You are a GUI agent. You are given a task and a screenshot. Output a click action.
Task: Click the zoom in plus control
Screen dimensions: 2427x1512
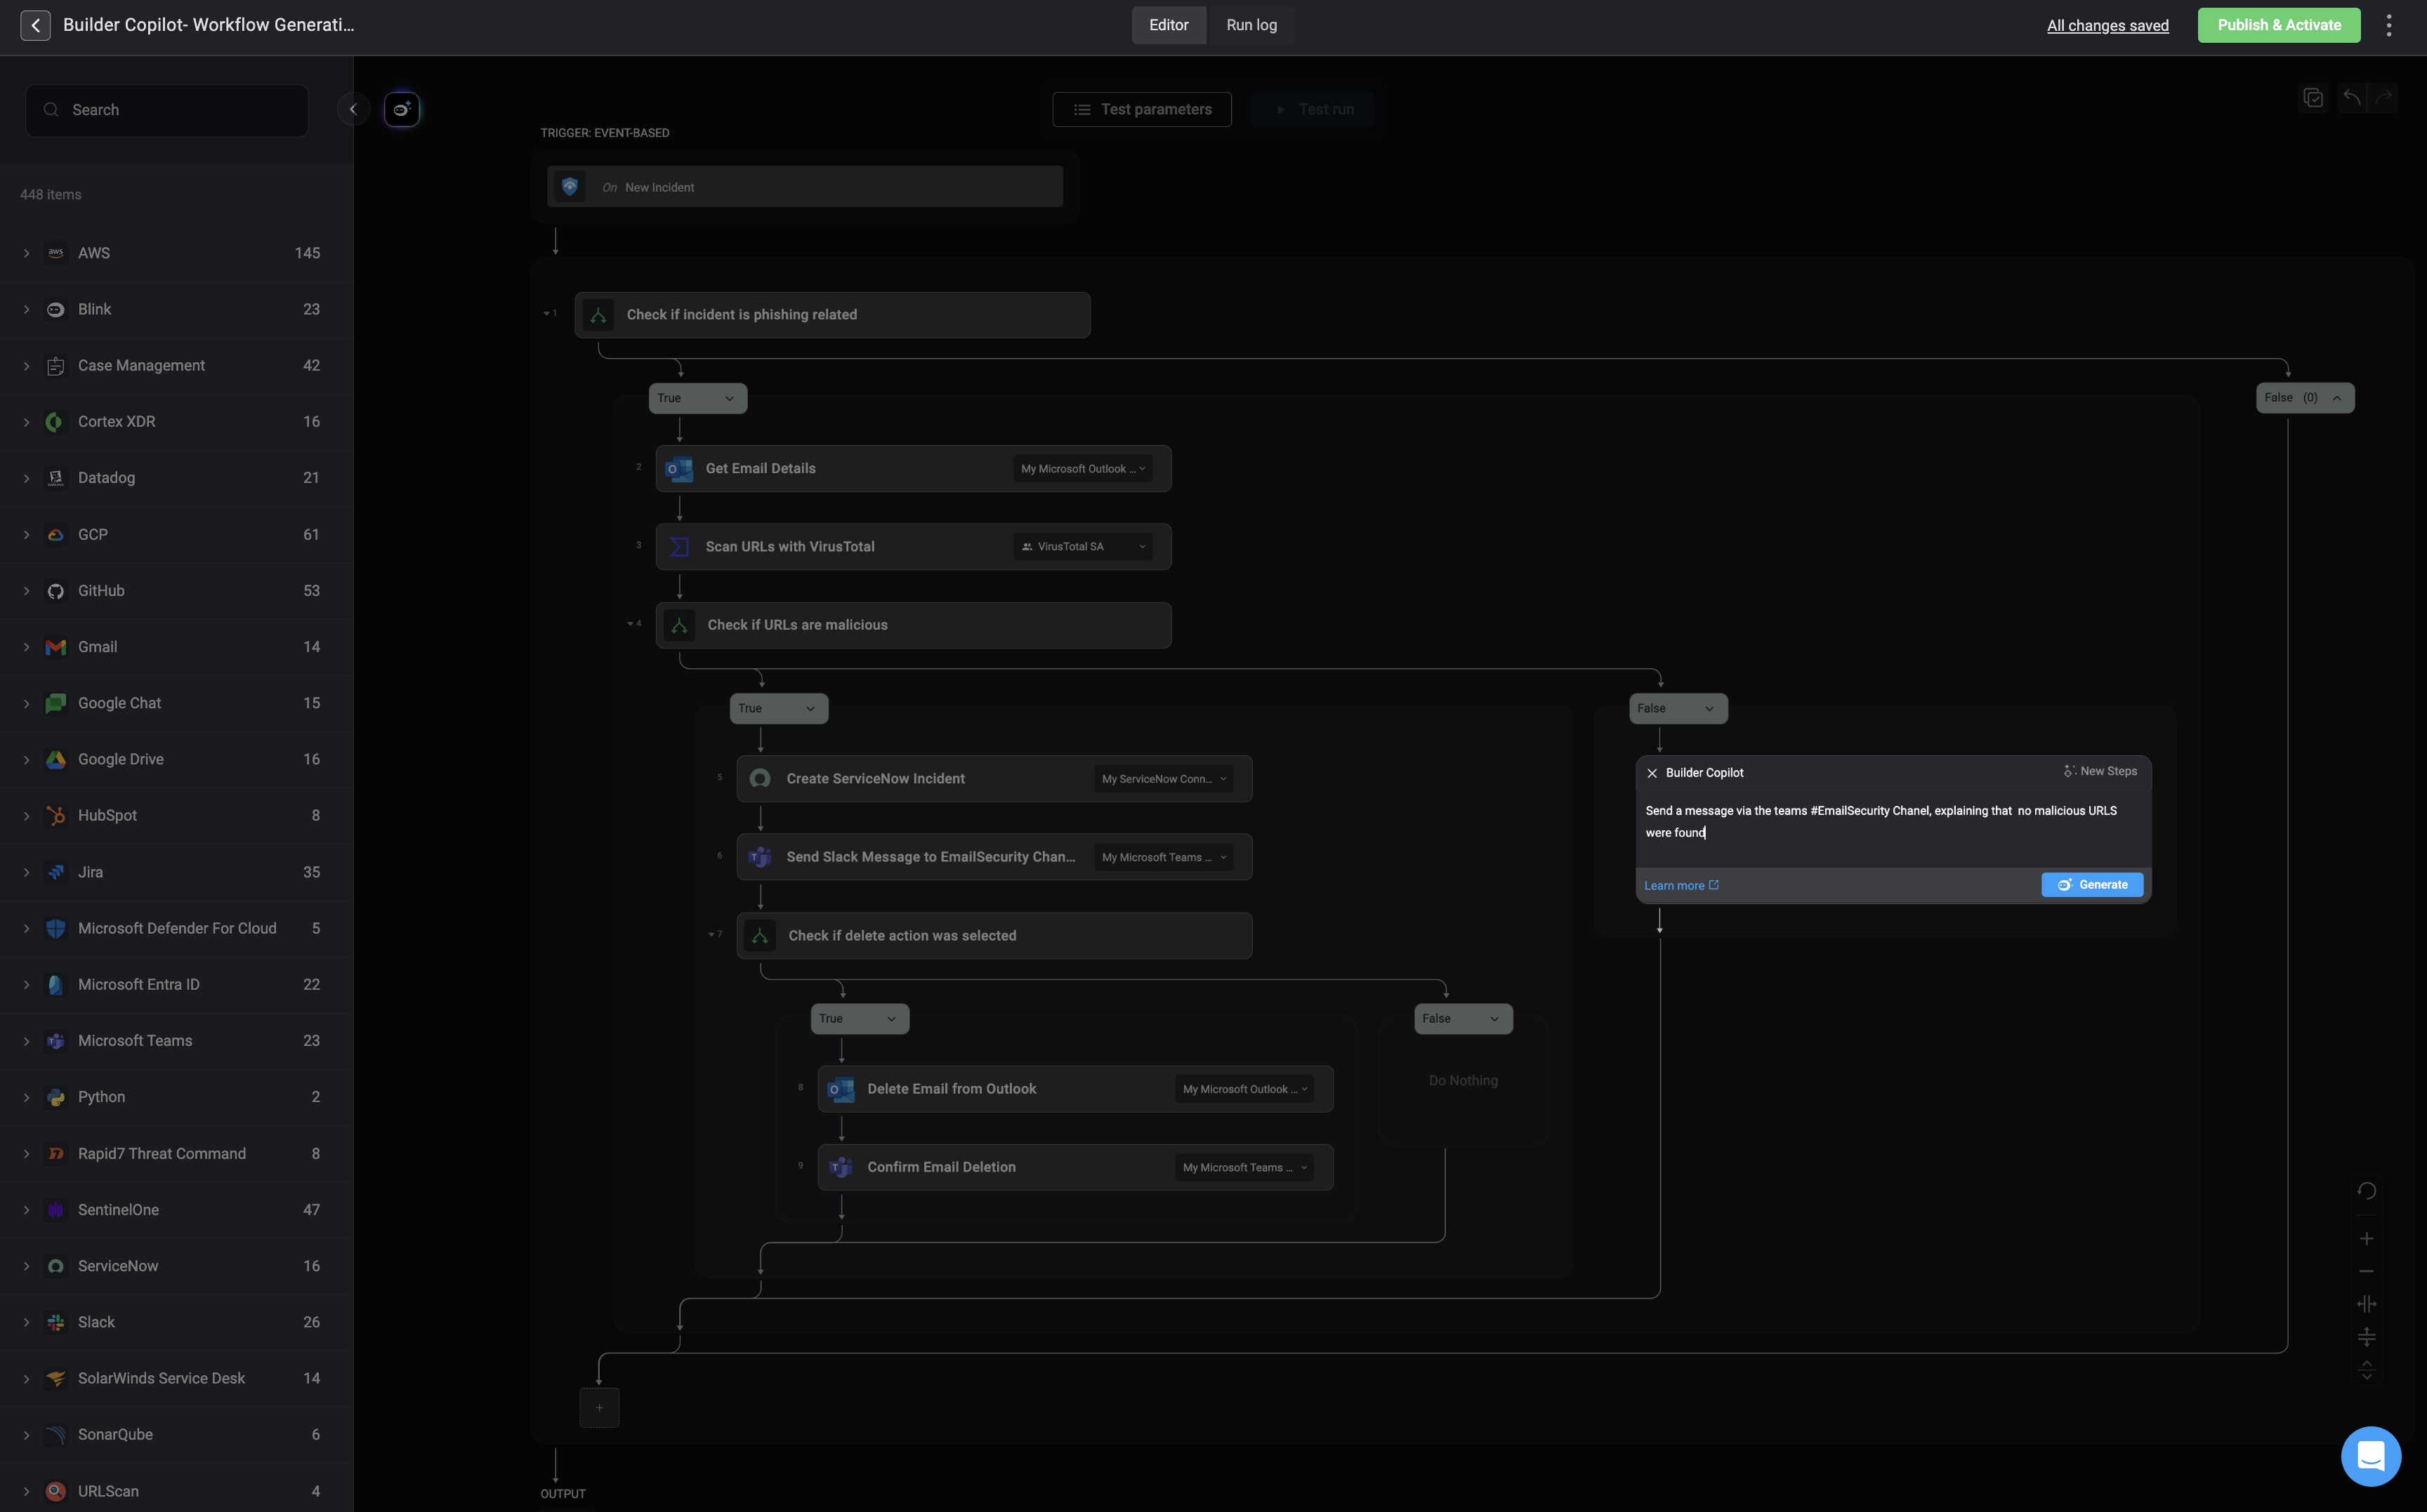pyautogui.click(x=2366, y=1239)
